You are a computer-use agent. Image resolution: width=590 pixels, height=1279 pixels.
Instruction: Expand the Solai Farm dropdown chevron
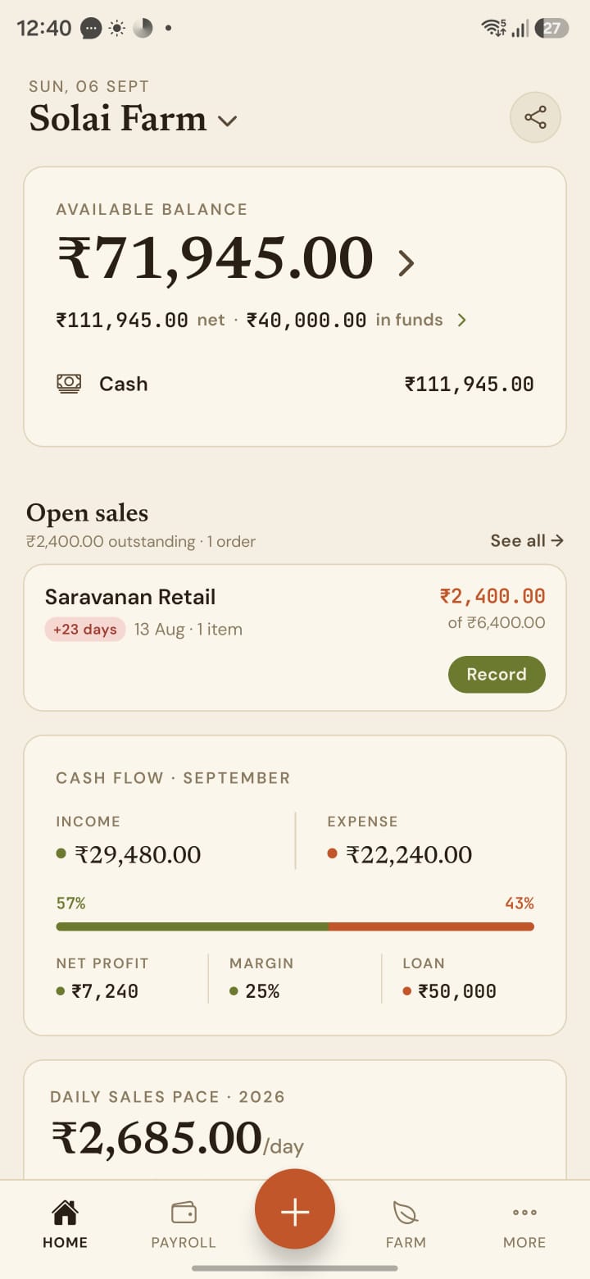[227, 121]
